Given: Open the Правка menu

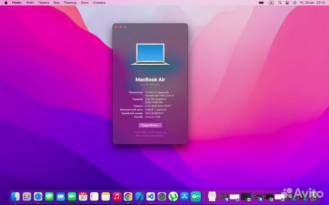Looking at the screenshot, I should (x=44, y=3).
